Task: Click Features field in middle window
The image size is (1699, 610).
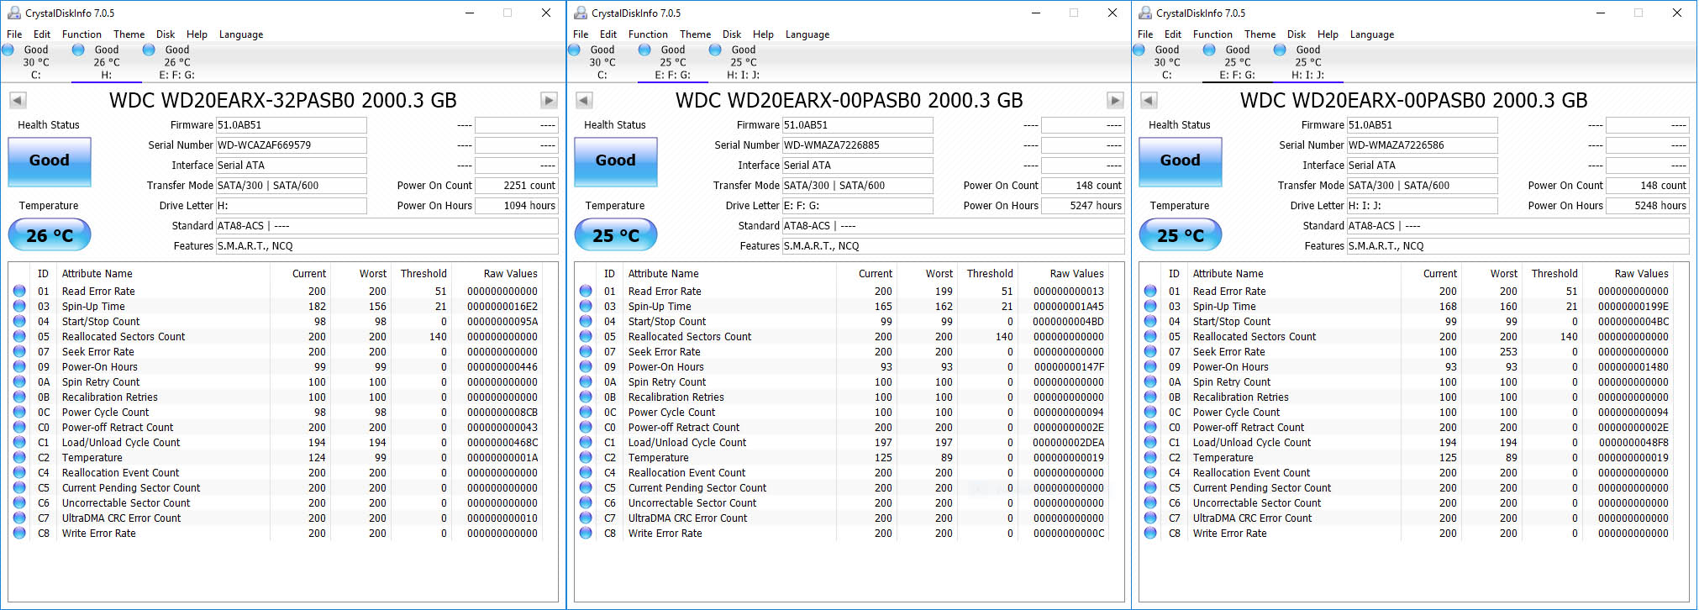Action: [x=954, y=246]
